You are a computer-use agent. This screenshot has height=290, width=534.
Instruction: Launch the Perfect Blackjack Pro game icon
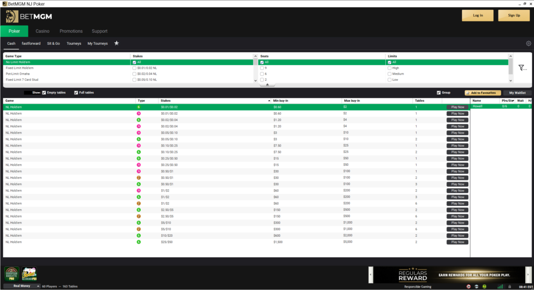[x=29, y=274]
